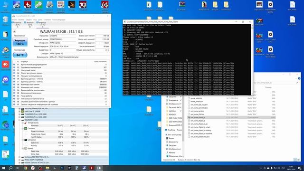Open the Explorer help question-mark icon
Screen dimensions: 304x171
click(299, 78)
